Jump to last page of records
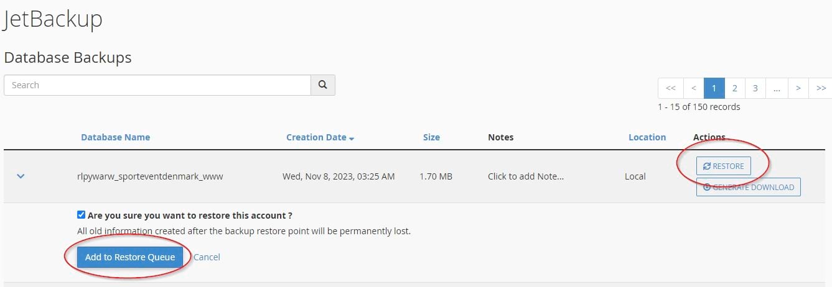The width and height of the screenshot is (832, 287). click(x=821, y=88)
